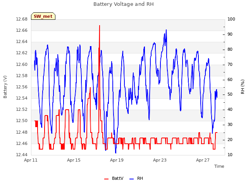This screenshot has width=248, height=186.
Task: Click the blue RH minimum dip near Apr 19
Action: tap(115, 153)
